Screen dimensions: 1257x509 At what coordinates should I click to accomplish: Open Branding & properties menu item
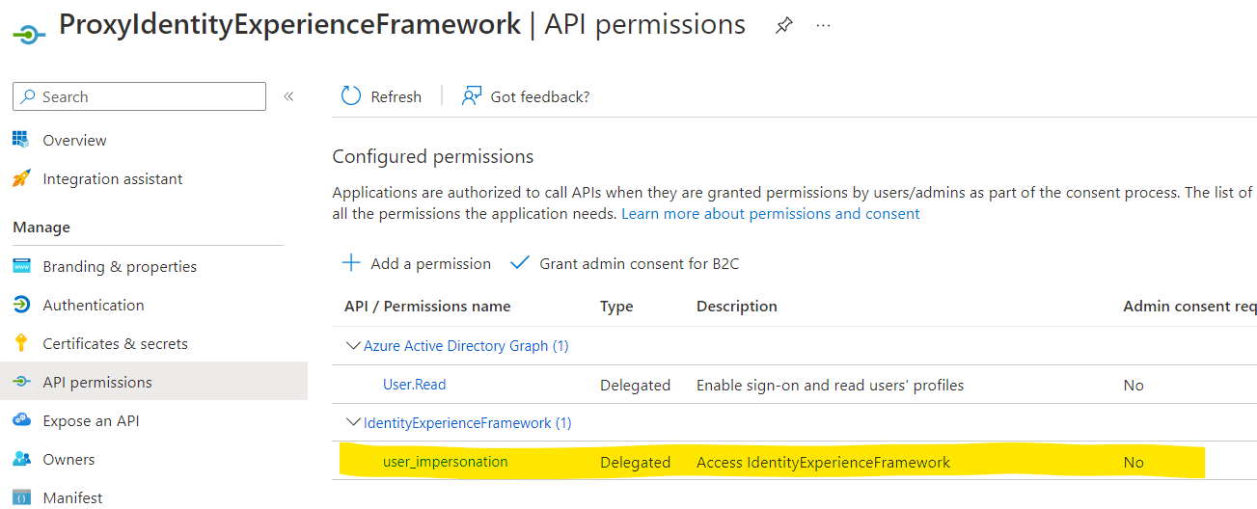tap(120, 266)
